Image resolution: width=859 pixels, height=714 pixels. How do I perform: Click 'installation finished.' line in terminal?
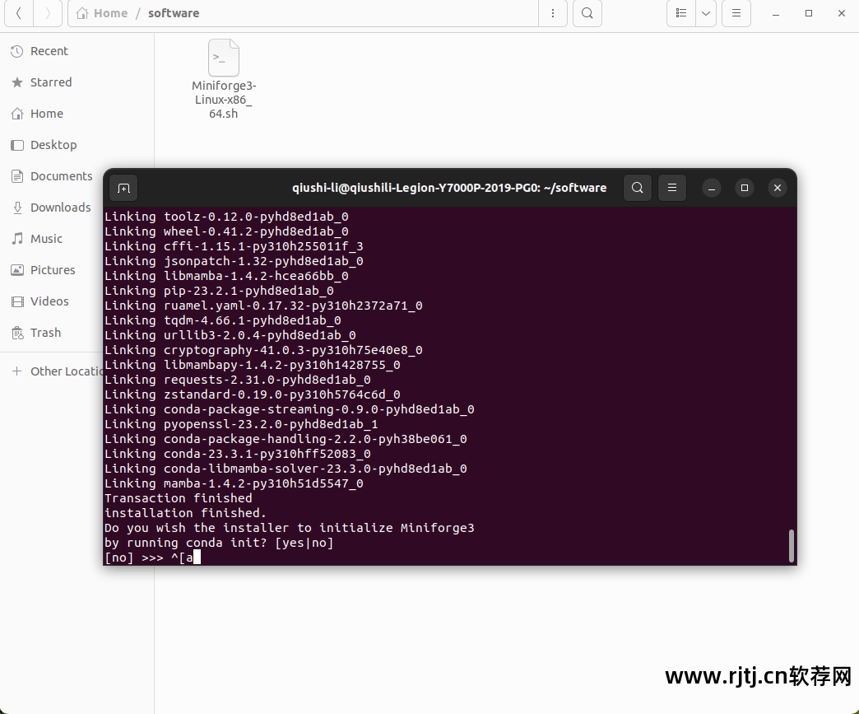[186, 513]
